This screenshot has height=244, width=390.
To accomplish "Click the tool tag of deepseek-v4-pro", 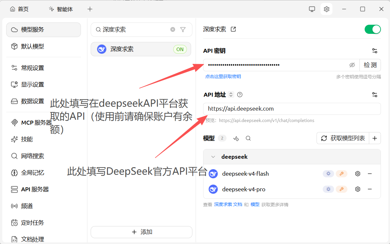I will [342, 189].
